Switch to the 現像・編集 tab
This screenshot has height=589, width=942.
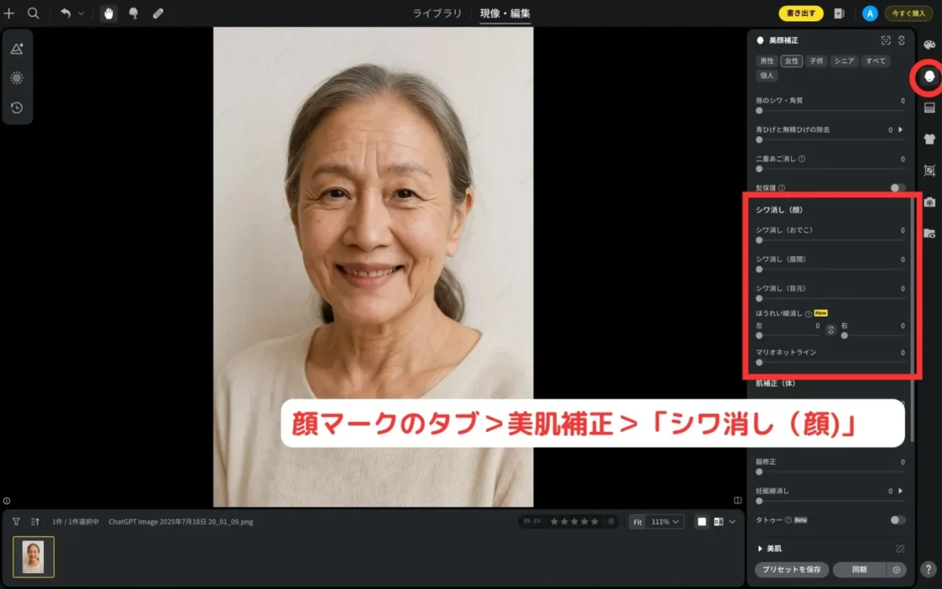click(x=506, y=13)
